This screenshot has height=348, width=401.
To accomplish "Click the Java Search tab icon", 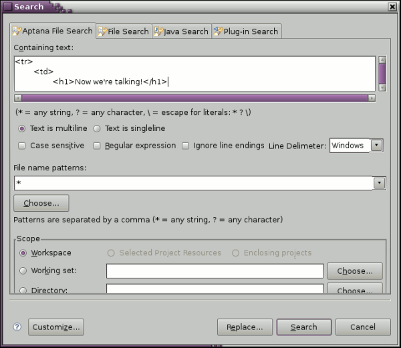I will [x=158, y=31].
